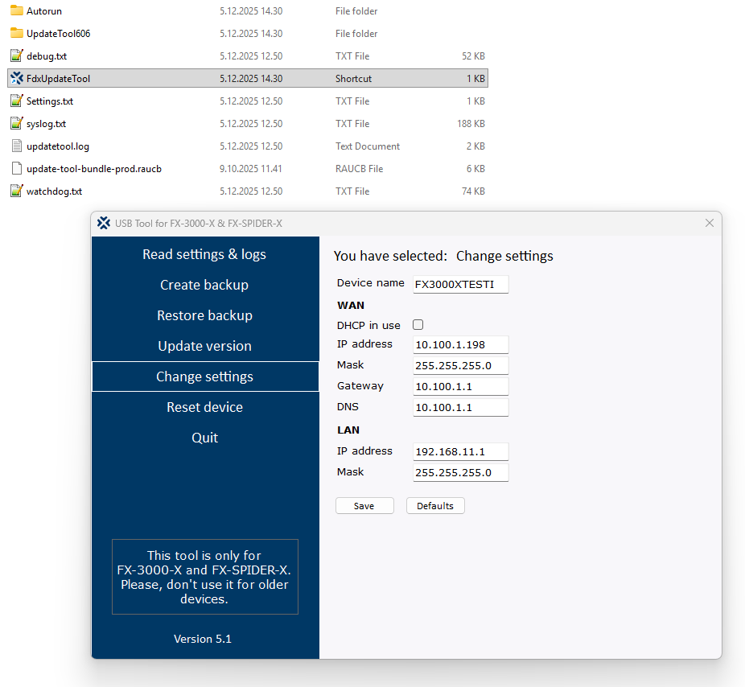This screenshot has width=745, height=687.
Task: Launch the FdxUpdateTool shortcut icon
Action: [x=16, y=78]
